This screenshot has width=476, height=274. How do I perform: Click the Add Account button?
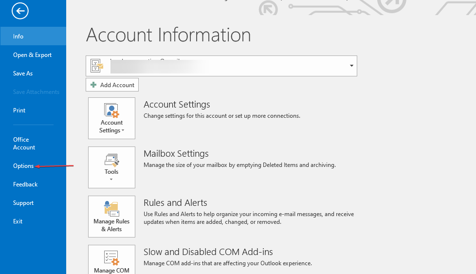click(x=112, y=85)
